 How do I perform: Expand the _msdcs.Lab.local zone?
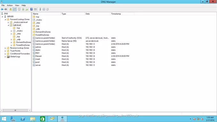[x=8, y=22]
